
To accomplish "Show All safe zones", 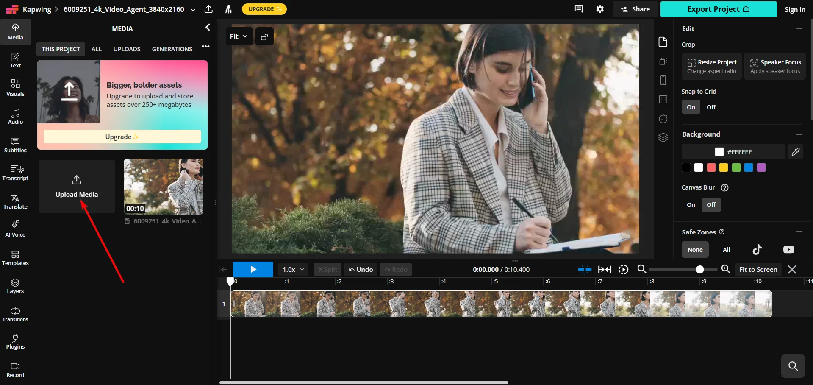I will coord(726,250).
